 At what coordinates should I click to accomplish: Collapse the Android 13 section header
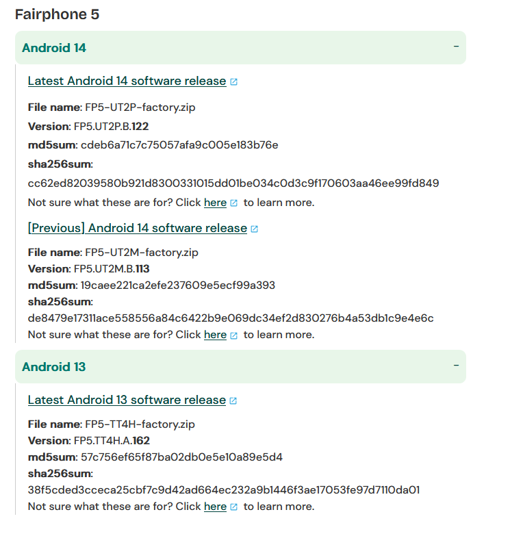pos(240,366)
